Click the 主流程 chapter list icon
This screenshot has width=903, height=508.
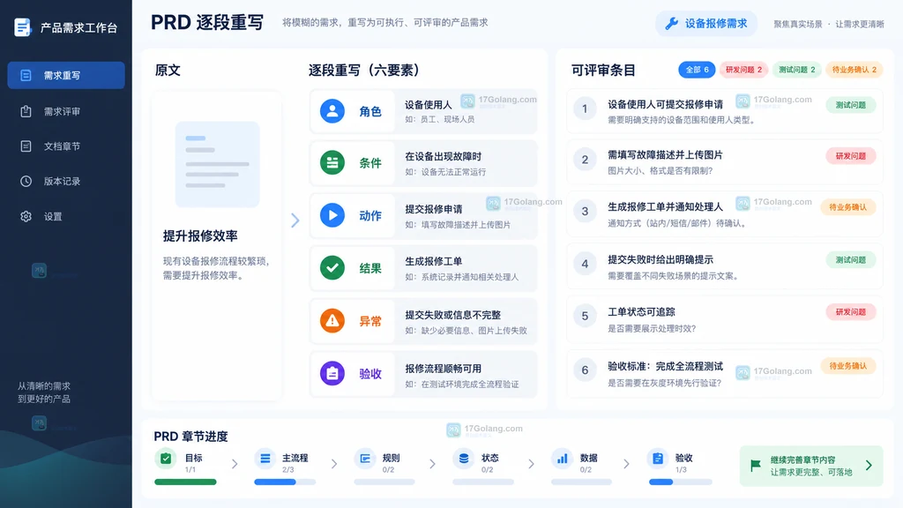click(265, 459)
